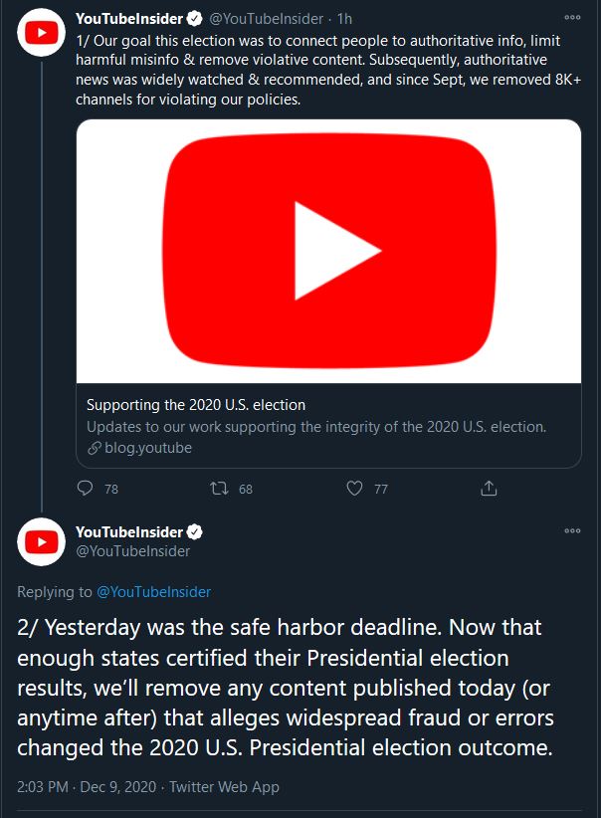Open the share icon on first tweet
The image size is (601, 818).
489,489
